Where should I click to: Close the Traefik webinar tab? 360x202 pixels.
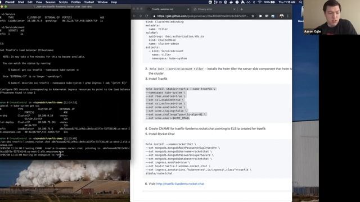[x=188, y=9]
